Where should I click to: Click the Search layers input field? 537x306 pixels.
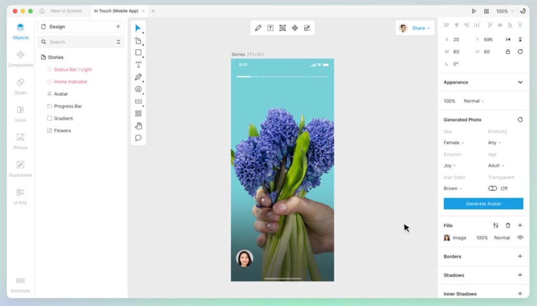point(79,42)
